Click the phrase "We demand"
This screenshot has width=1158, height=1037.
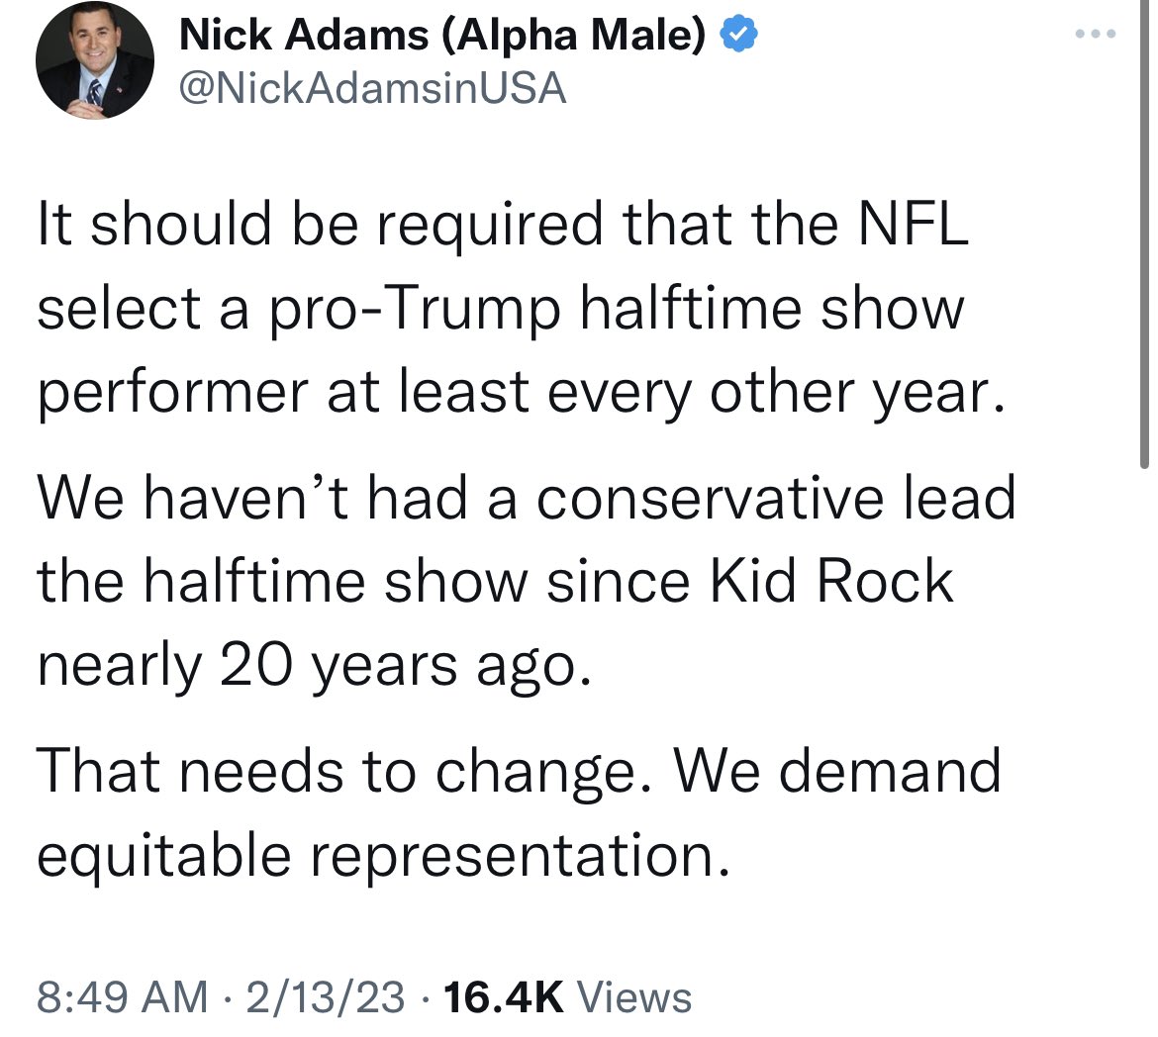coord(836,771)
